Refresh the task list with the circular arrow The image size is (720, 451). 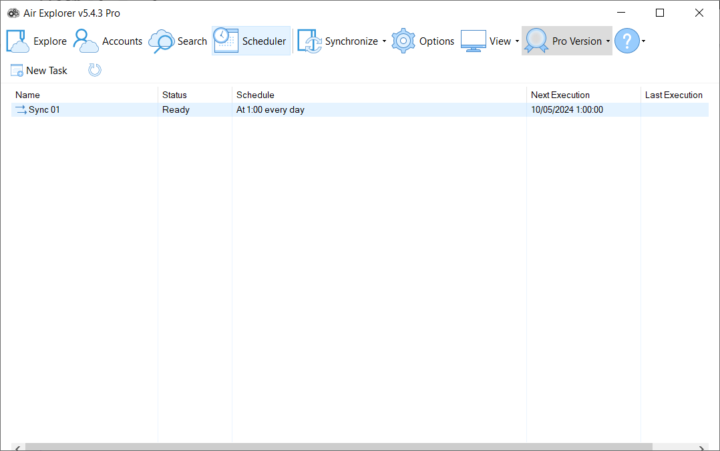(x=95, y=70)
